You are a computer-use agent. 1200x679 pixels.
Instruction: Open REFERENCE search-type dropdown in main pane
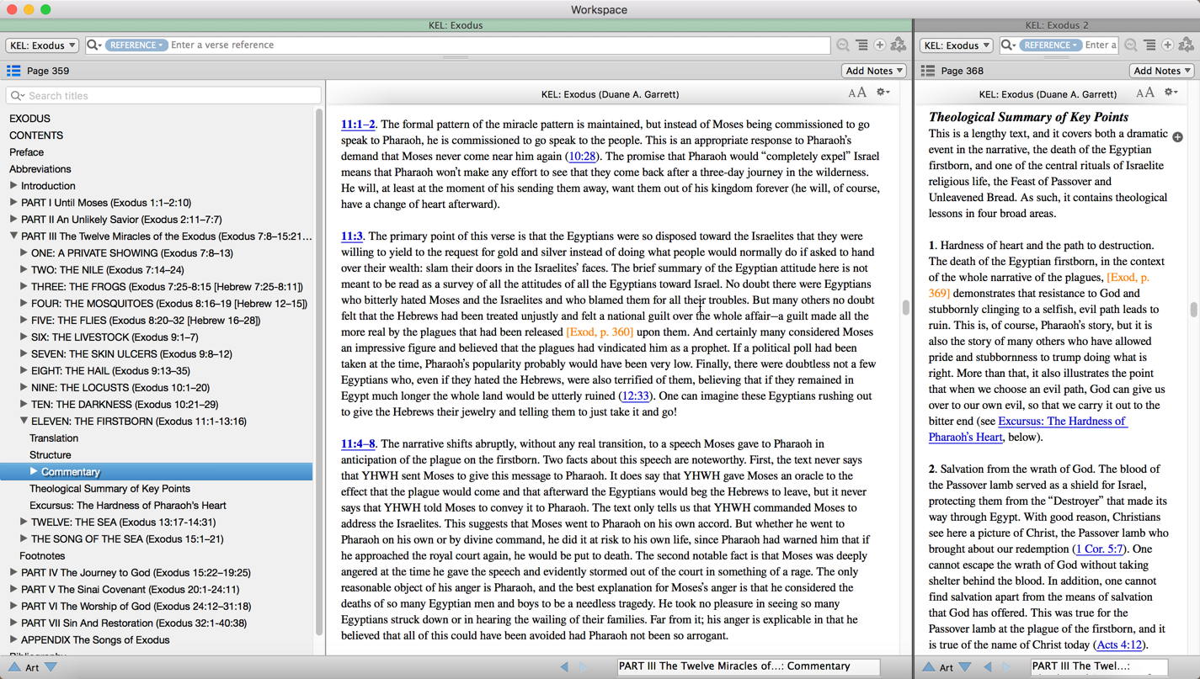[136, 45]
